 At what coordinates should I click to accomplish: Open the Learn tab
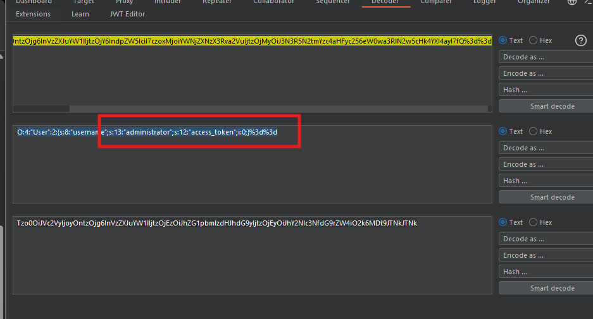click(80, 14)
